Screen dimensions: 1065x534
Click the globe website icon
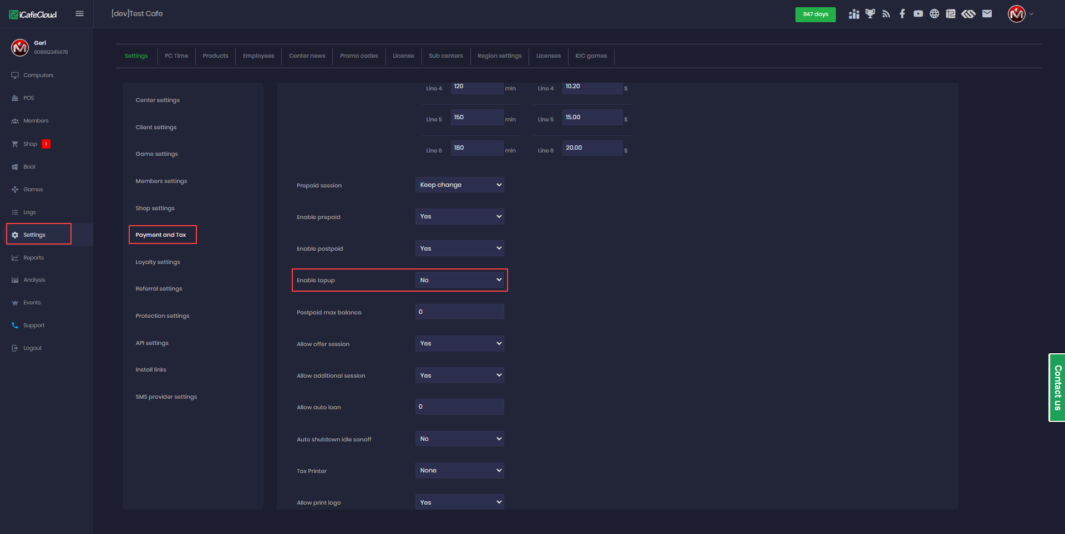coord(934,14)
